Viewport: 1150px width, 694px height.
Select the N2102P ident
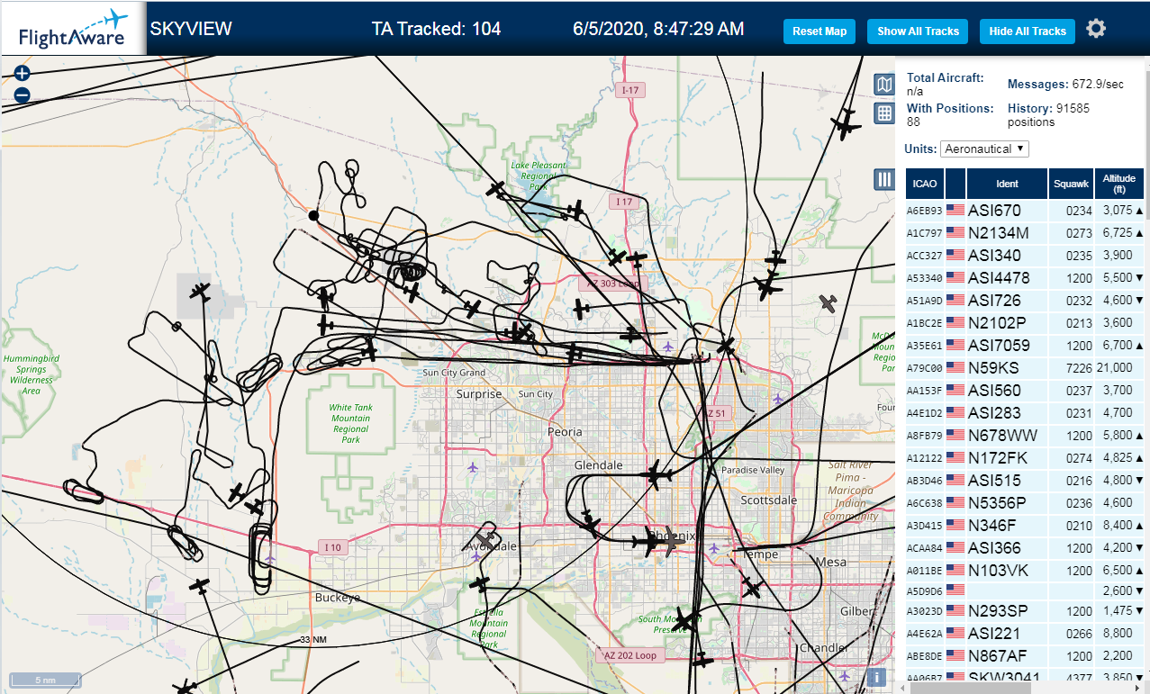(x=997, y=323)
